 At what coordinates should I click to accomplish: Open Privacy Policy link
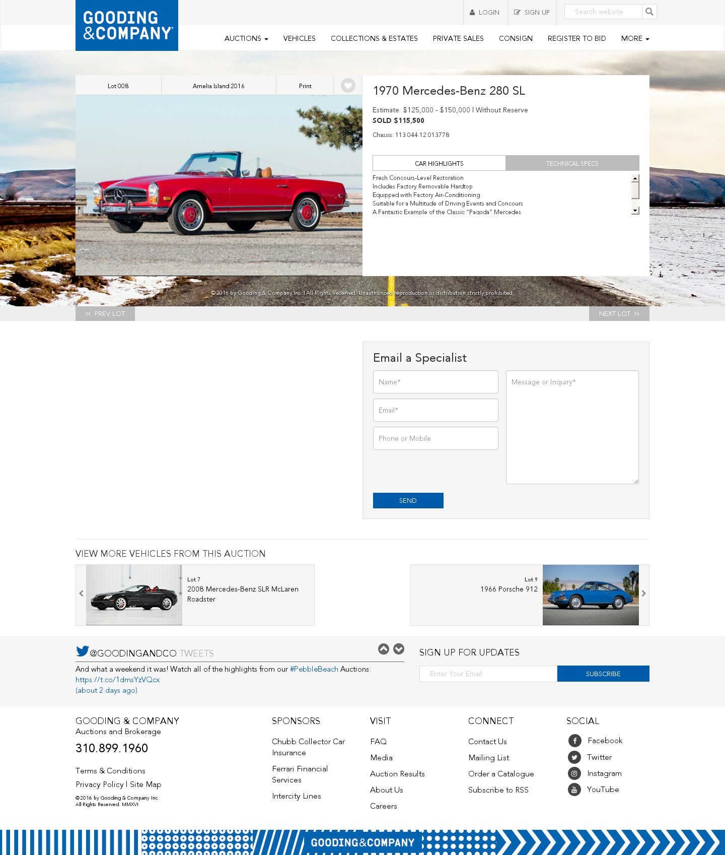(100, 784)
